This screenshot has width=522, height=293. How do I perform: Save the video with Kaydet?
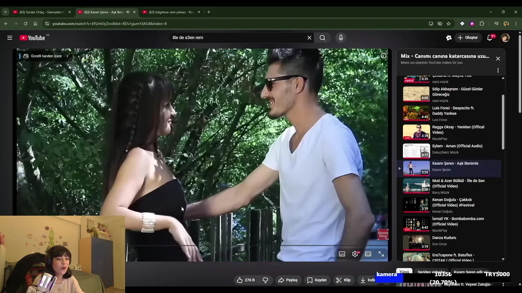(x=317, y=280)
